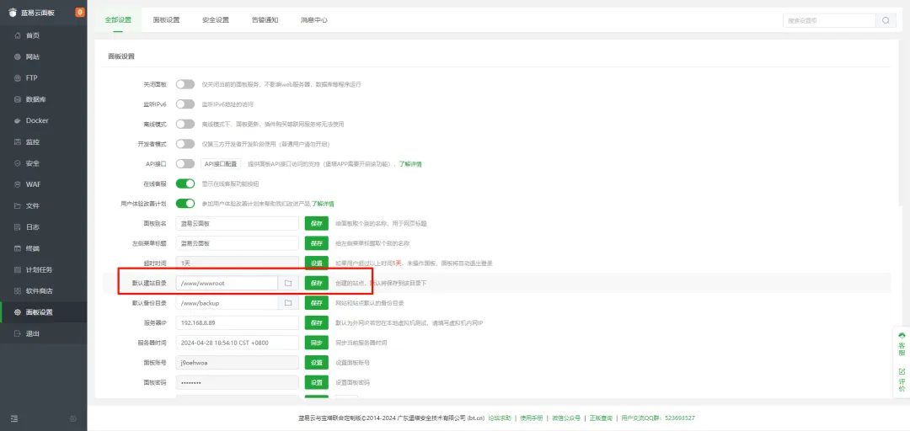Screen dimensions: 910x431
Task: Browse folder for 默认备份目录 path
Action: click(288, 303)
